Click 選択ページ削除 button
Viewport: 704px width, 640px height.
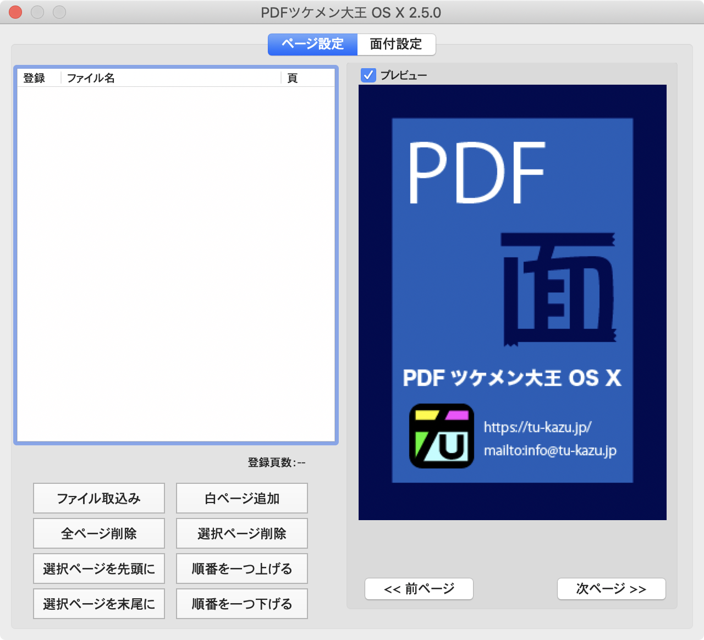pos(242,533)
